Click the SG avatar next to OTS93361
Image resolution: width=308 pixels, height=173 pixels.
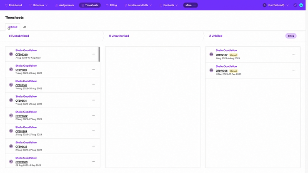11,85
